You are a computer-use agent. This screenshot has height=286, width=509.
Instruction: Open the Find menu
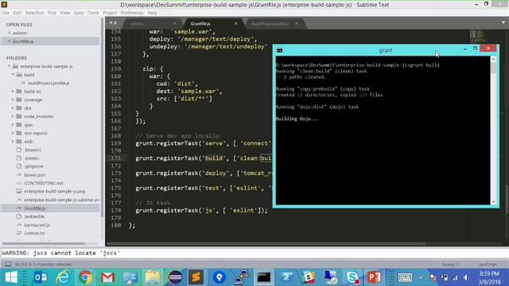pyautogui.click(x=52, y=13)
